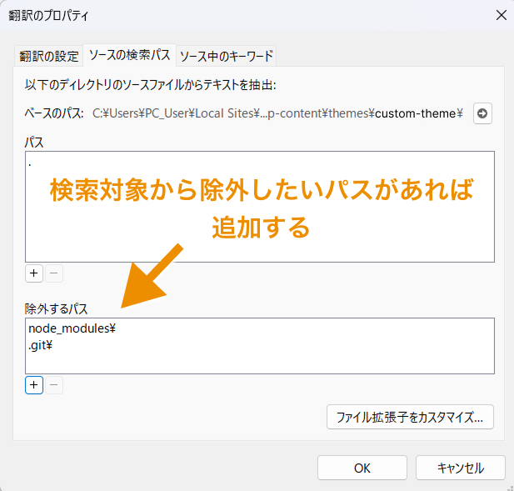This screenshot has width=514, height=491.
Task: Add a new path with the plus button under パス
Action: [x=34, y=273]
